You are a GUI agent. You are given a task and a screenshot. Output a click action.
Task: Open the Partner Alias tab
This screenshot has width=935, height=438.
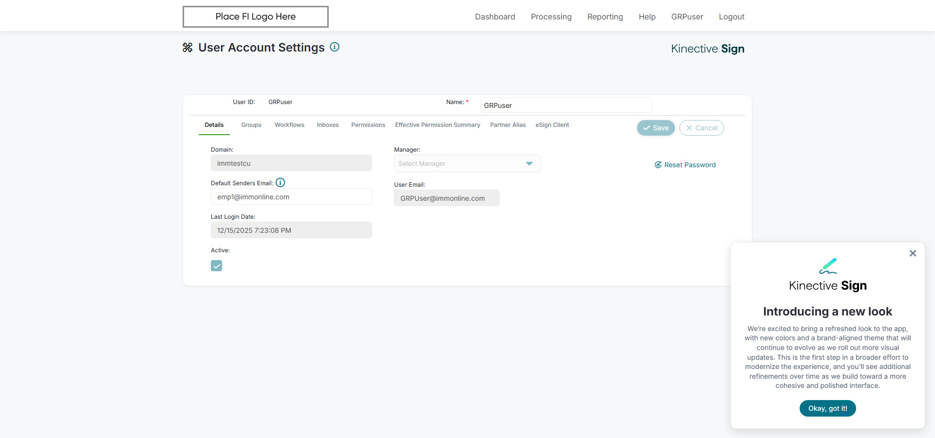click(x=508, y=125)
